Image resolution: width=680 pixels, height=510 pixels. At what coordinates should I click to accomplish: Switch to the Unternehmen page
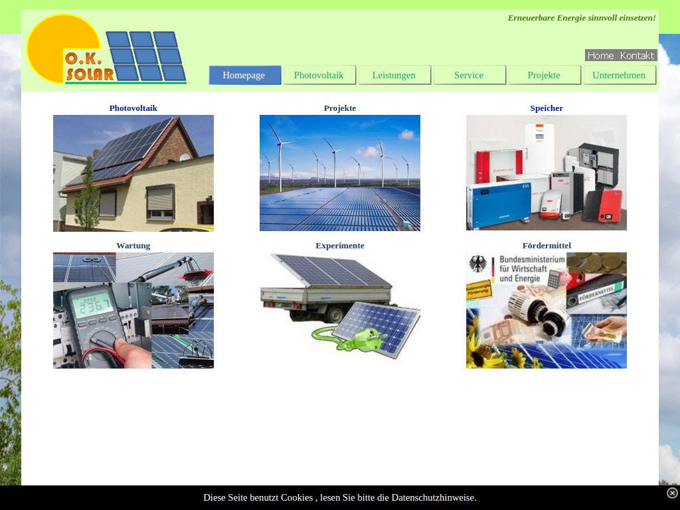[620, 75]
